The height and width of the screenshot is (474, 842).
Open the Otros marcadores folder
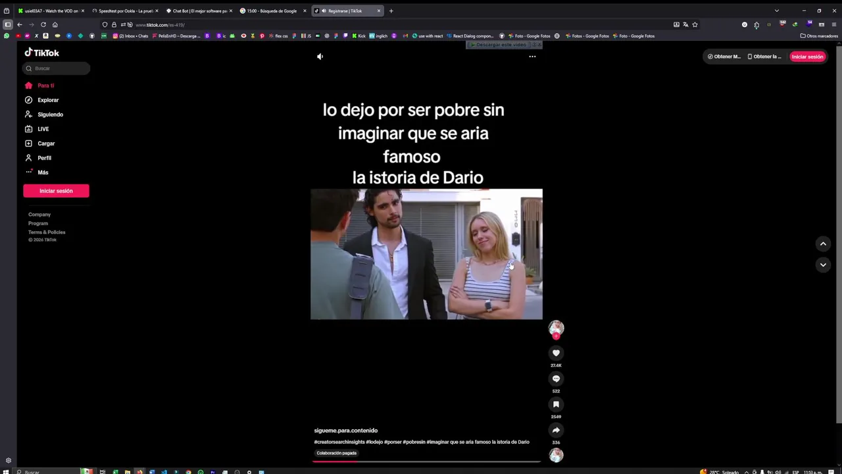(x=819, y=36)
